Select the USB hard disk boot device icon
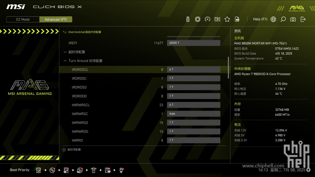315x177 pixels. (x=66, y=170)
